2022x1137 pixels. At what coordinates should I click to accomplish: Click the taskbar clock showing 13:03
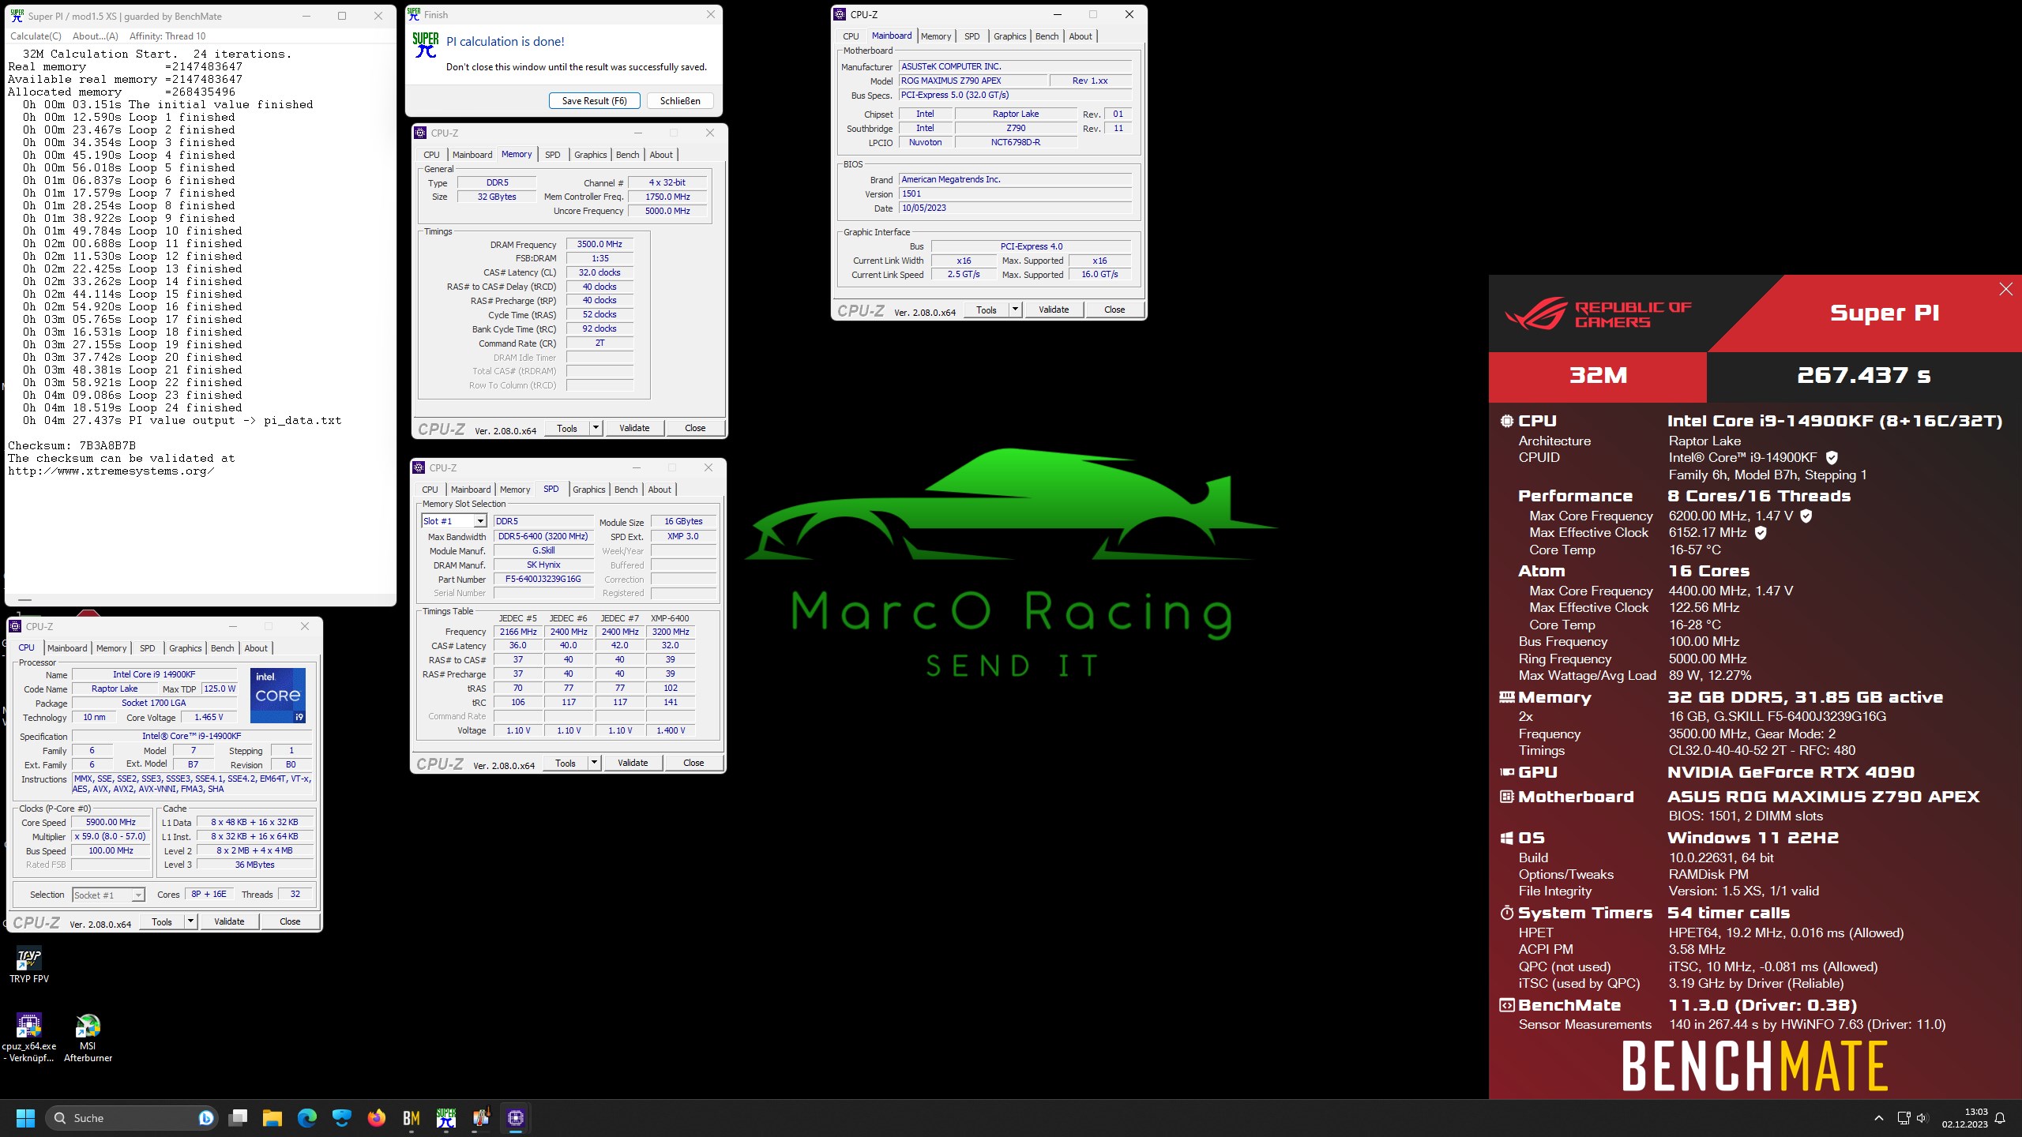click(x=1965, y=1118)
